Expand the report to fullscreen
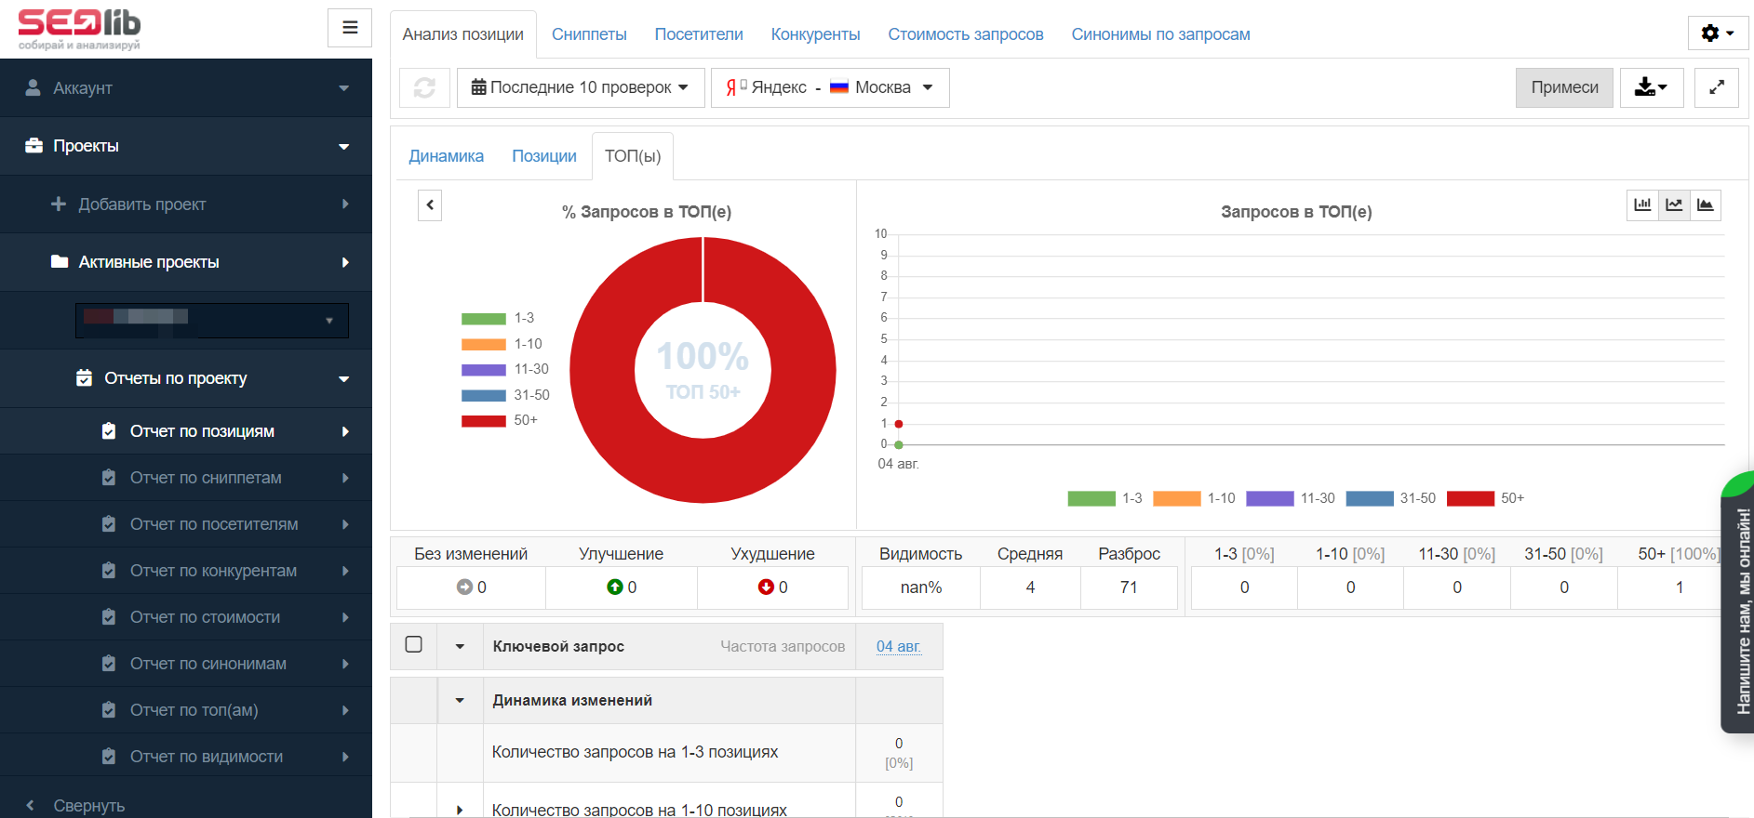 [1716, 87]
